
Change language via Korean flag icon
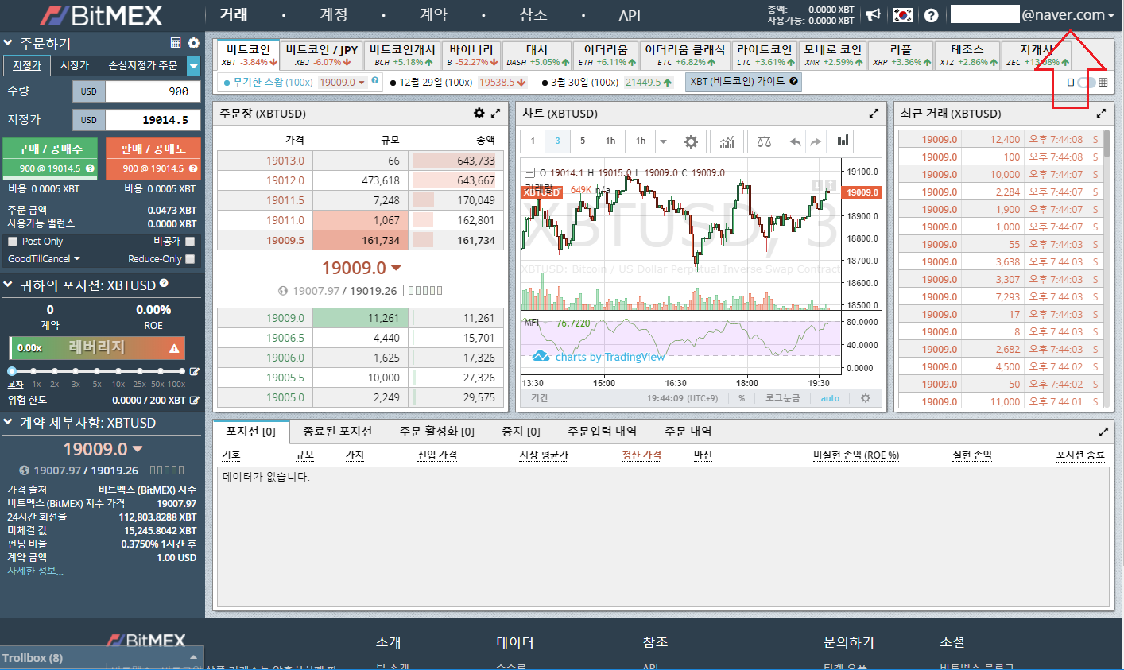point(902,15)
